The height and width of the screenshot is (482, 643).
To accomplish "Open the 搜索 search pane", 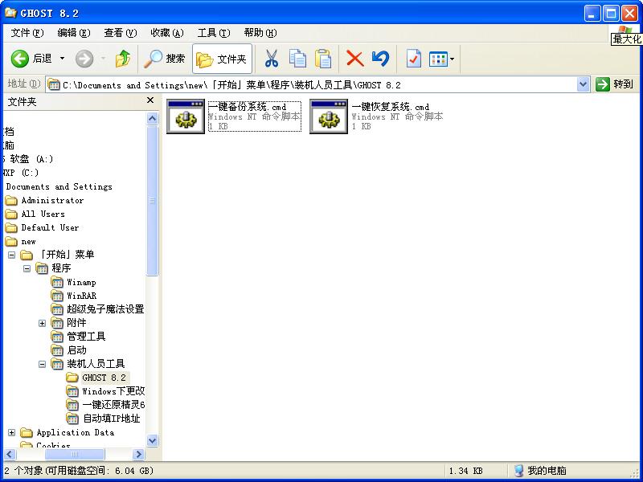I will (x=165, y=59).
